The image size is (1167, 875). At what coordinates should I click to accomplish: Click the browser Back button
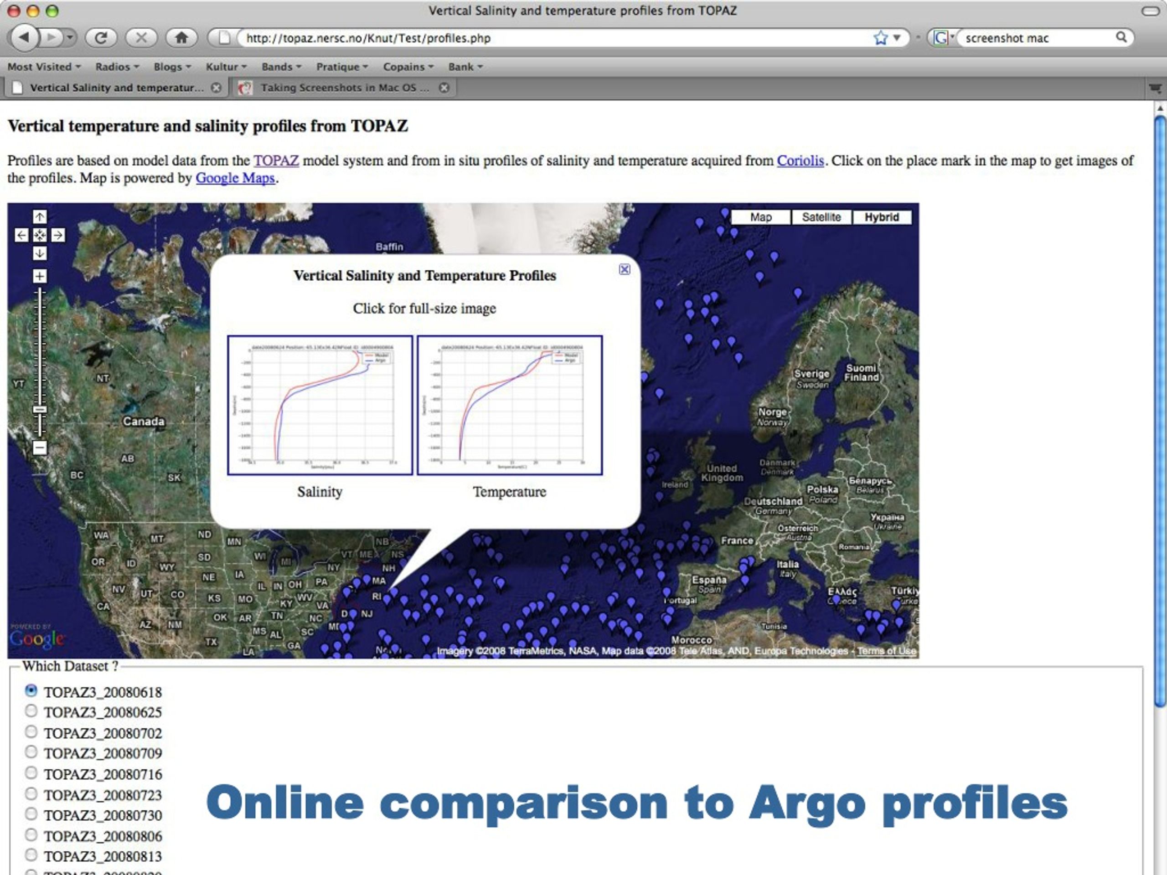click(24, 37)
